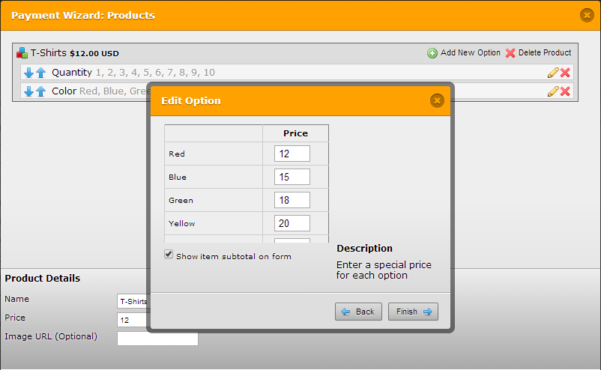Edit the Blue price field
This screenshot has height=370, width=601.
(x=292, y=177)
